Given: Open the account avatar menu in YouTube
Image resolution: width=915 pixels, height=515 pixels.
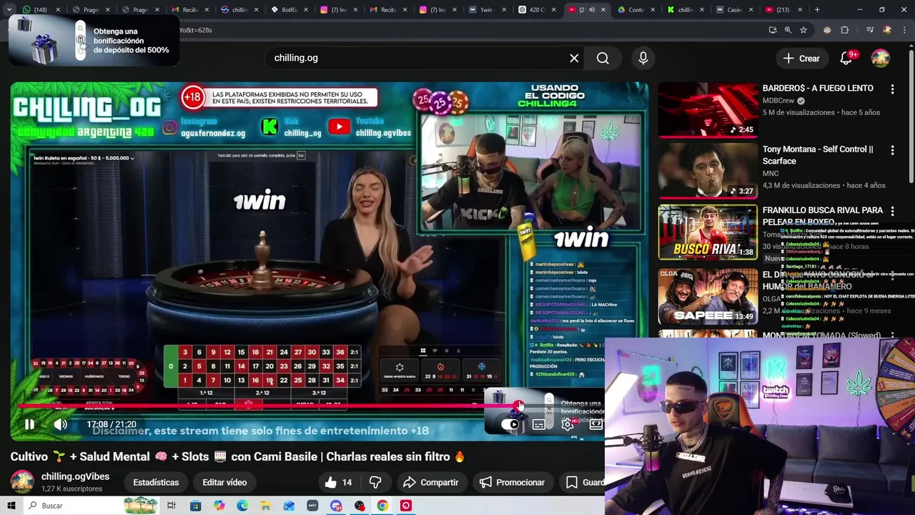Looking at the screenshot, I should point(881,58).
